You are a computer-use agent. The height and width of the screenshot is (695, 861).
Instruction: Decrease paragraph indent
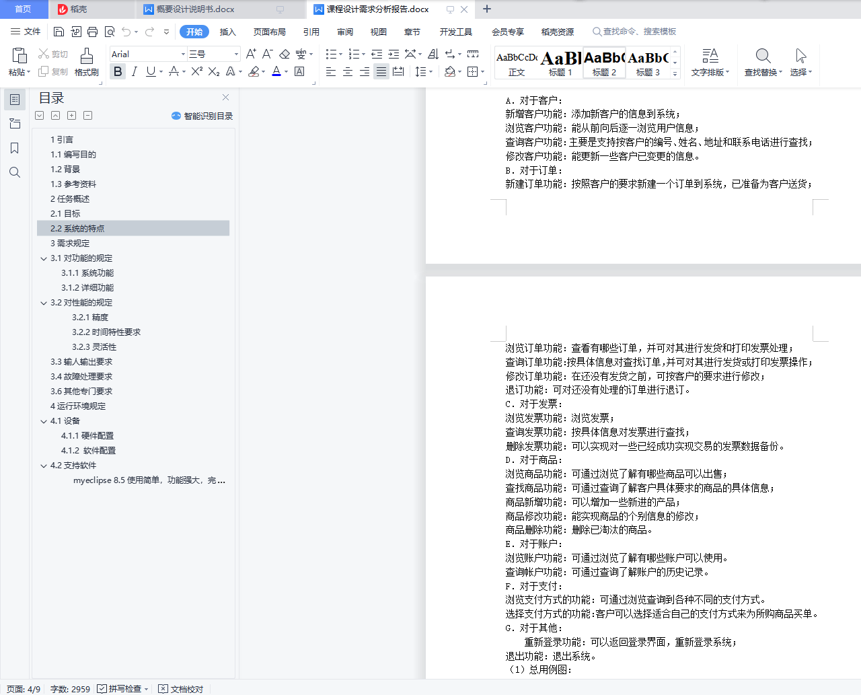coord(377,54)
